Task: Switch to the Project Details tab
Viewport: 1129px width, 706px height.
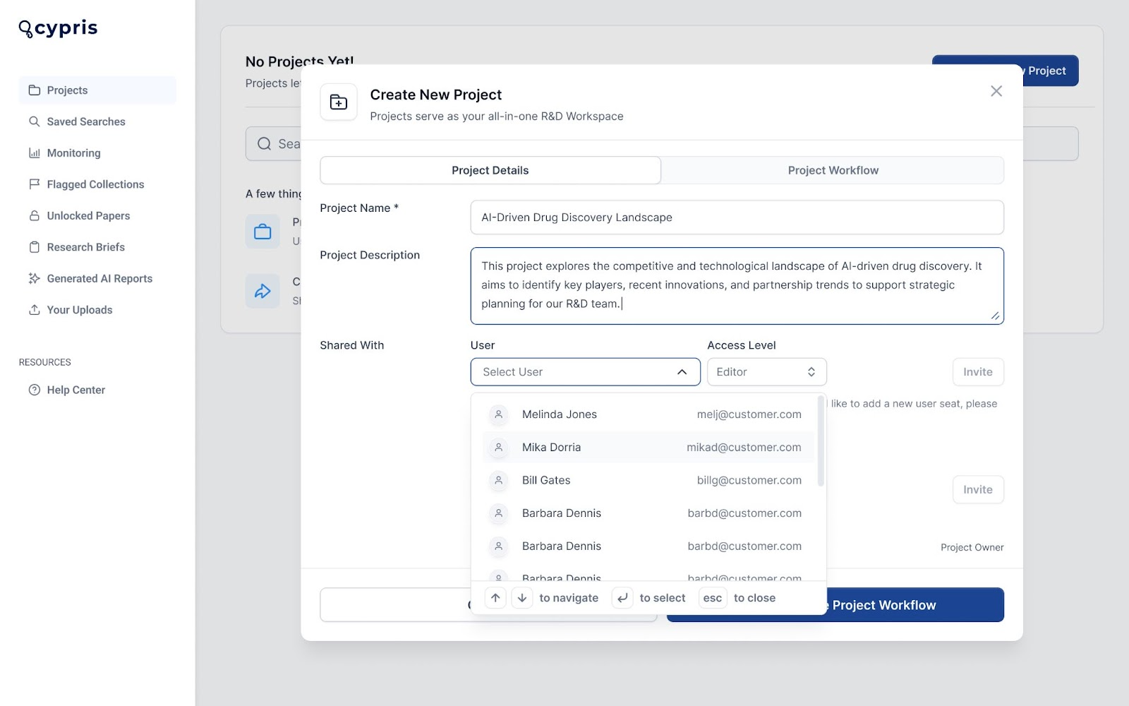Action: pos(490,170)
